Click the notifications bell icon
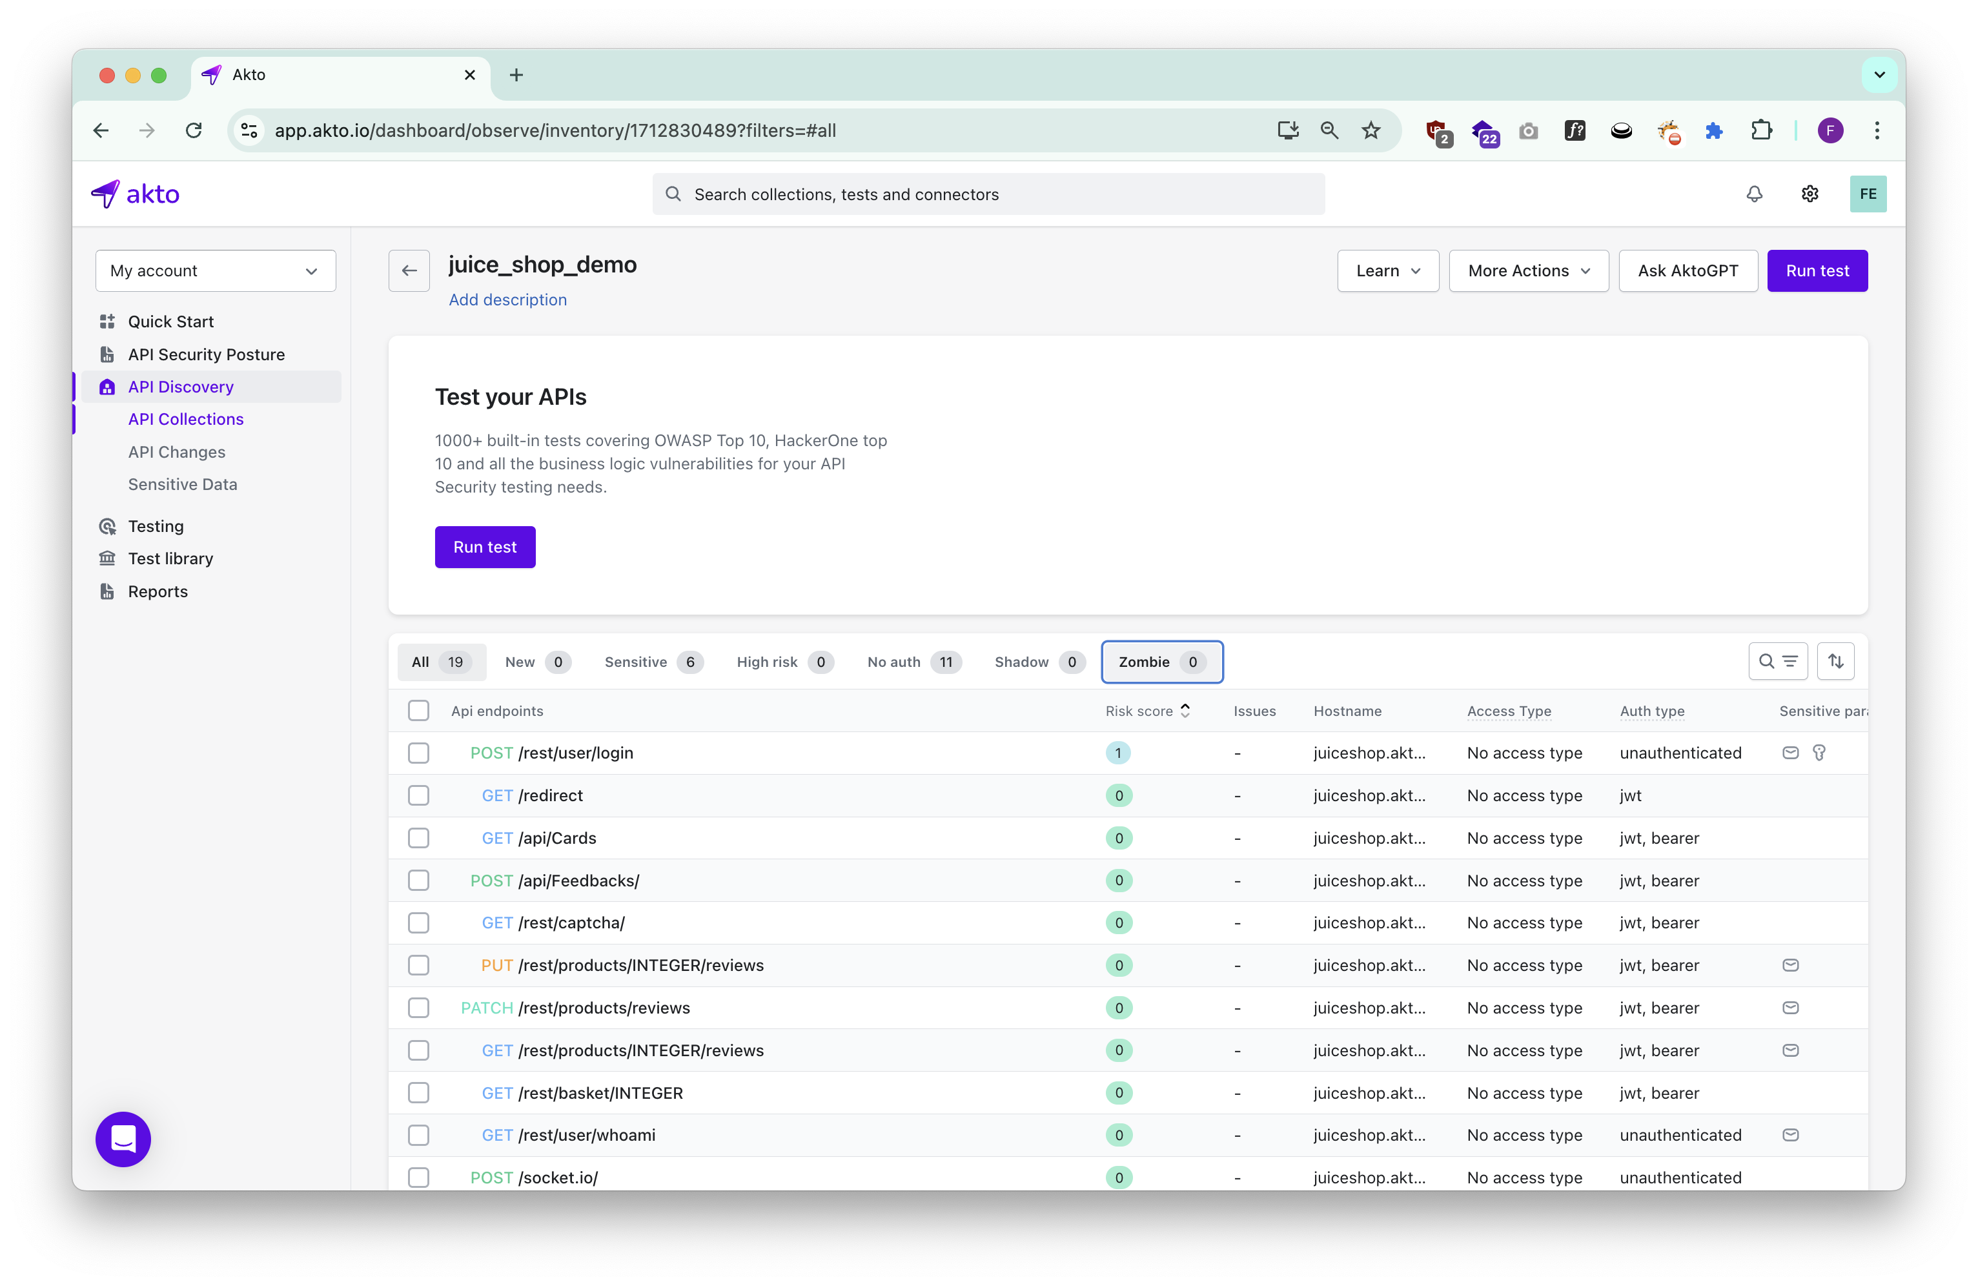The image size is (1978, 1286). click(x=1753, y=194)
